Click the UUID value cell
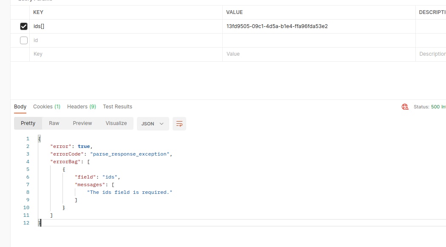 point(277,26)
